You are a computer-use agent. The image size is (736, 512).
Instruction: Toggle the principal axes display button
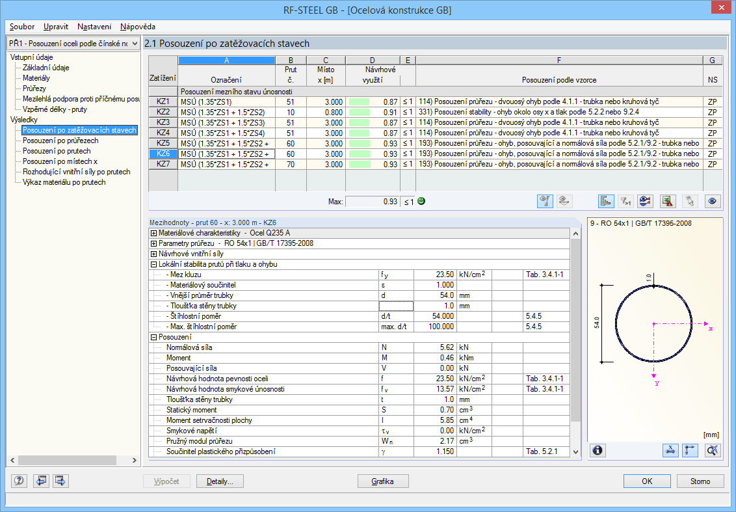pyautogui.click(x=690, y=450)
